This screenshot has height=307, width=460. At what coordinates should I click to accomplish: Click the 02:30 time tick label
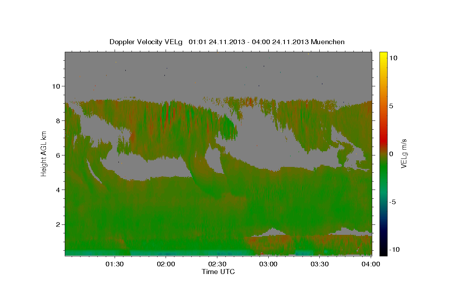217,264
